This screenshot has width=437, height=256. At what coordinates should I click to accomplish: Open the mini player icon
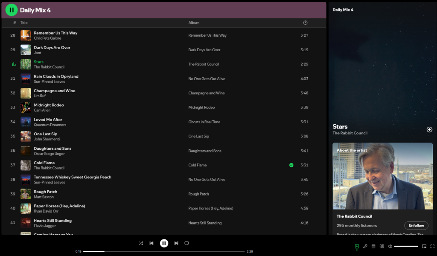pyautogui.click(x=424, y=246)
